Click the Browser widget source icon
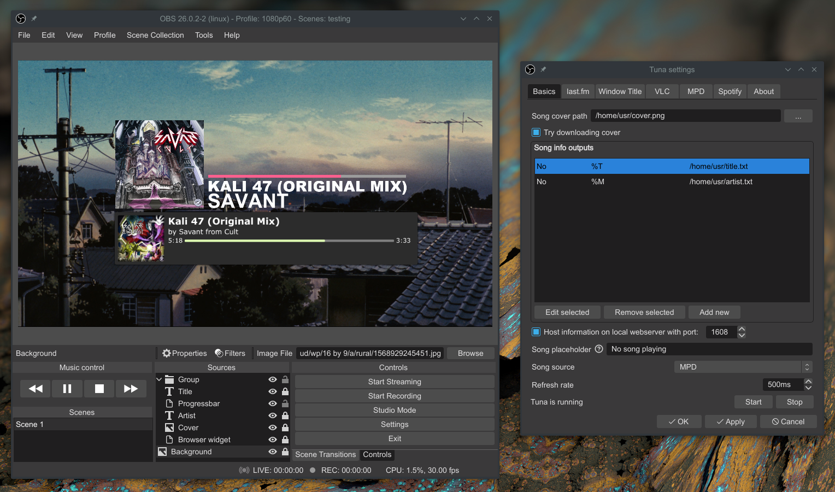 tap(169, 440)
